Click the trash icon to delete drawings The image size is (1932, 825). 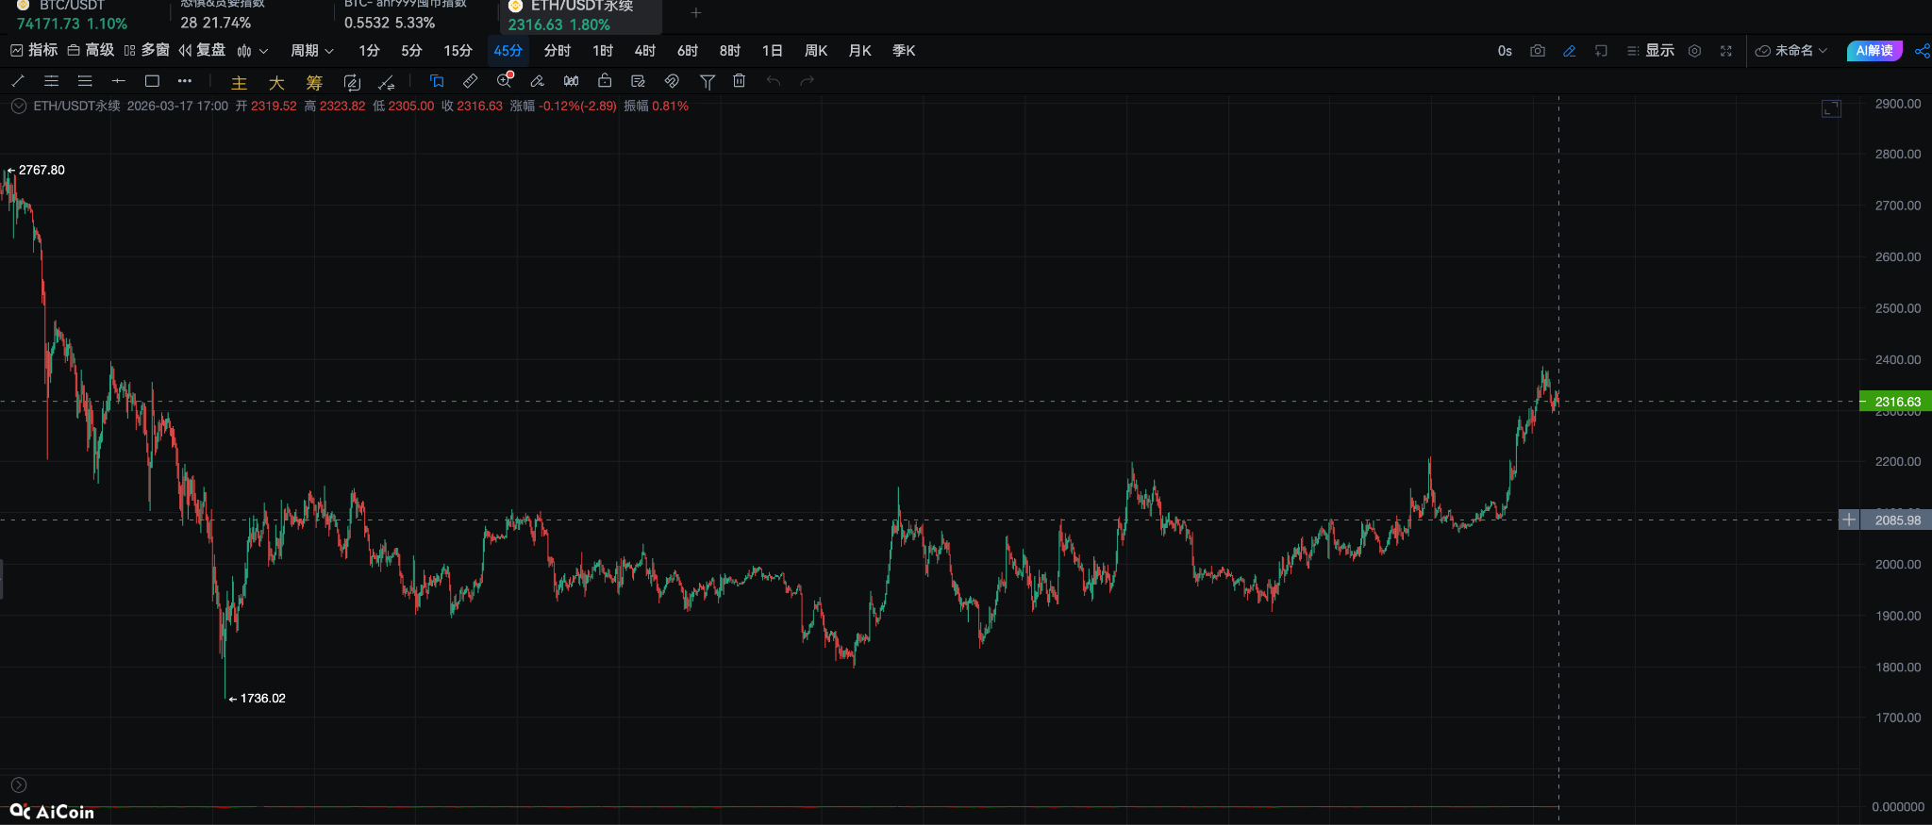[x=740, y=81]
